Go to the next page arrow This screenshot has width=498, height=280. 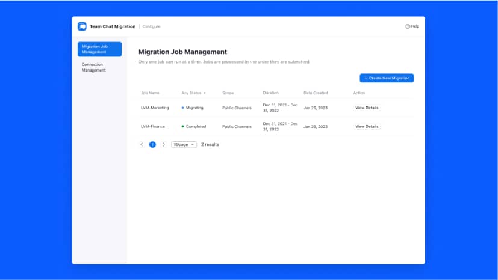pyautogui.click(x=164, y=145)
